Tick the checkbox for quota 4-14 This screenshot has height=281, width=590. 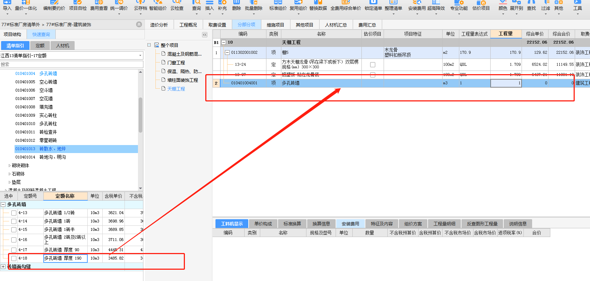point(14,221)
